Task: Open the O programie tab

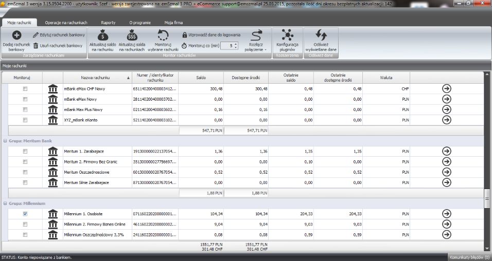Action: (140, 23)
